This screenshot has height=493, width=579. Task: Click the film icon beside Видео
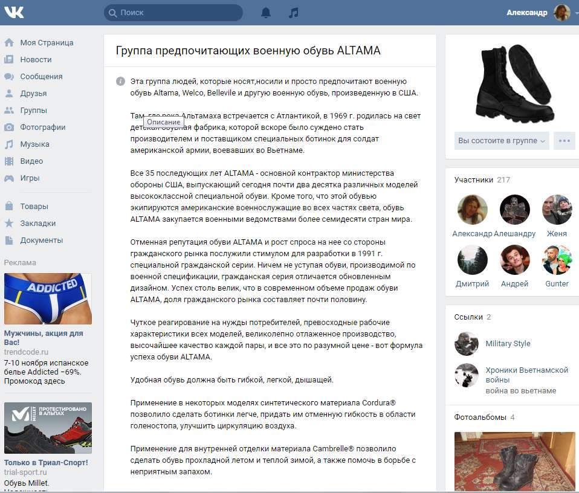point(9,161)
